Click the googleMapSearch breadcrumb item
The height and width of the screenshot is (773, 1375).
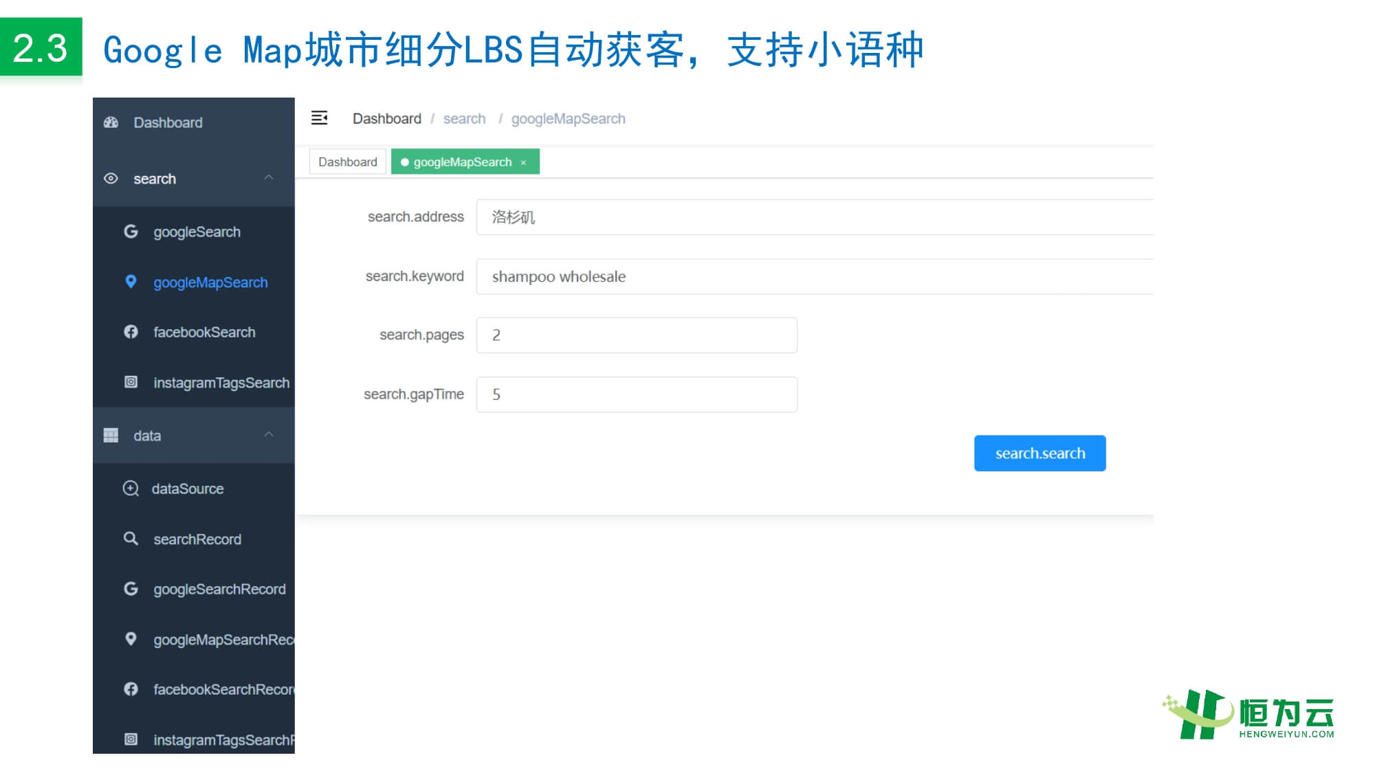point(569,119)
